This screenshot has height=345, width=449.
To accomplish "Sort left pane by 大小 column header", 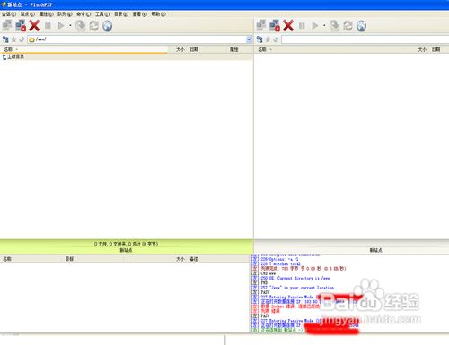I will click(180, 49).
